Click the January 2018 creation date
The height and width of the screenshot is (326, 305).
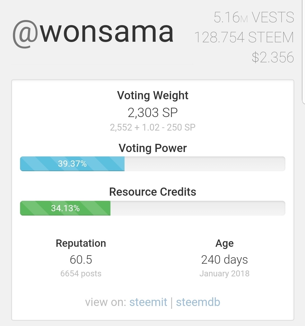[x=224, y=274]
